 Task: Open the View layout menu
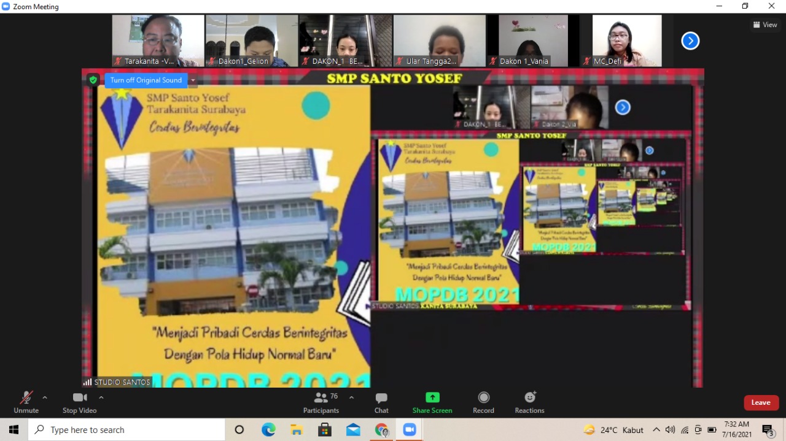tap(765, 25)
